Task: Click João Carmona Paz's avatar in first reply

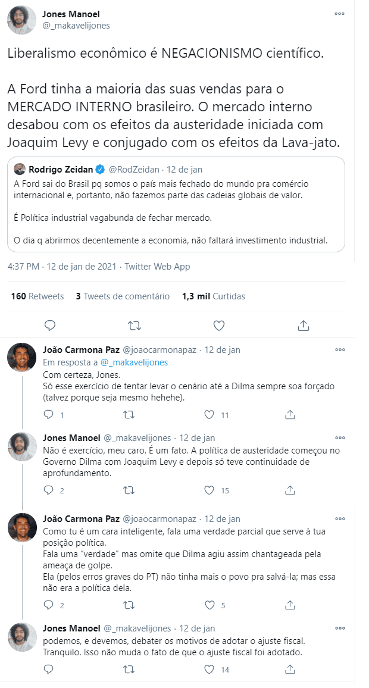Action: pyautogui.click(x=22, y=358)
